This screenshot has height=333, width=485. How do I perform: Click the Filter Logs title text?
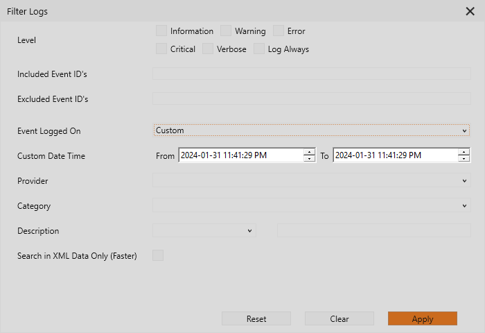[27, 12]
